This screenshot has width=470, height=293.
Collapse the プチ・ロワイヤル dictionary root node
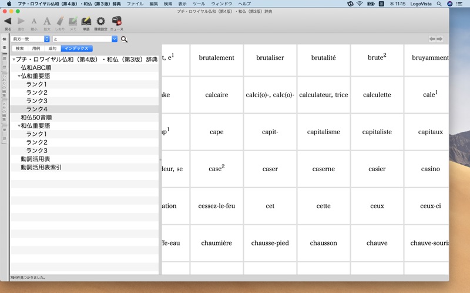(14, 60)
